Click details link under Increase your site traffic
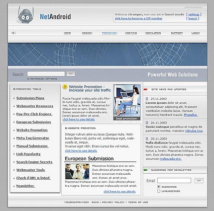This screenshot has width=214, height=211. 79,119
